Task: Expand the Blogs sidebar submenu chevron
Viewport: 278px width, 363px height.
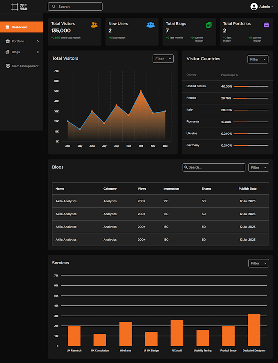Action: (x=38, y=52)
